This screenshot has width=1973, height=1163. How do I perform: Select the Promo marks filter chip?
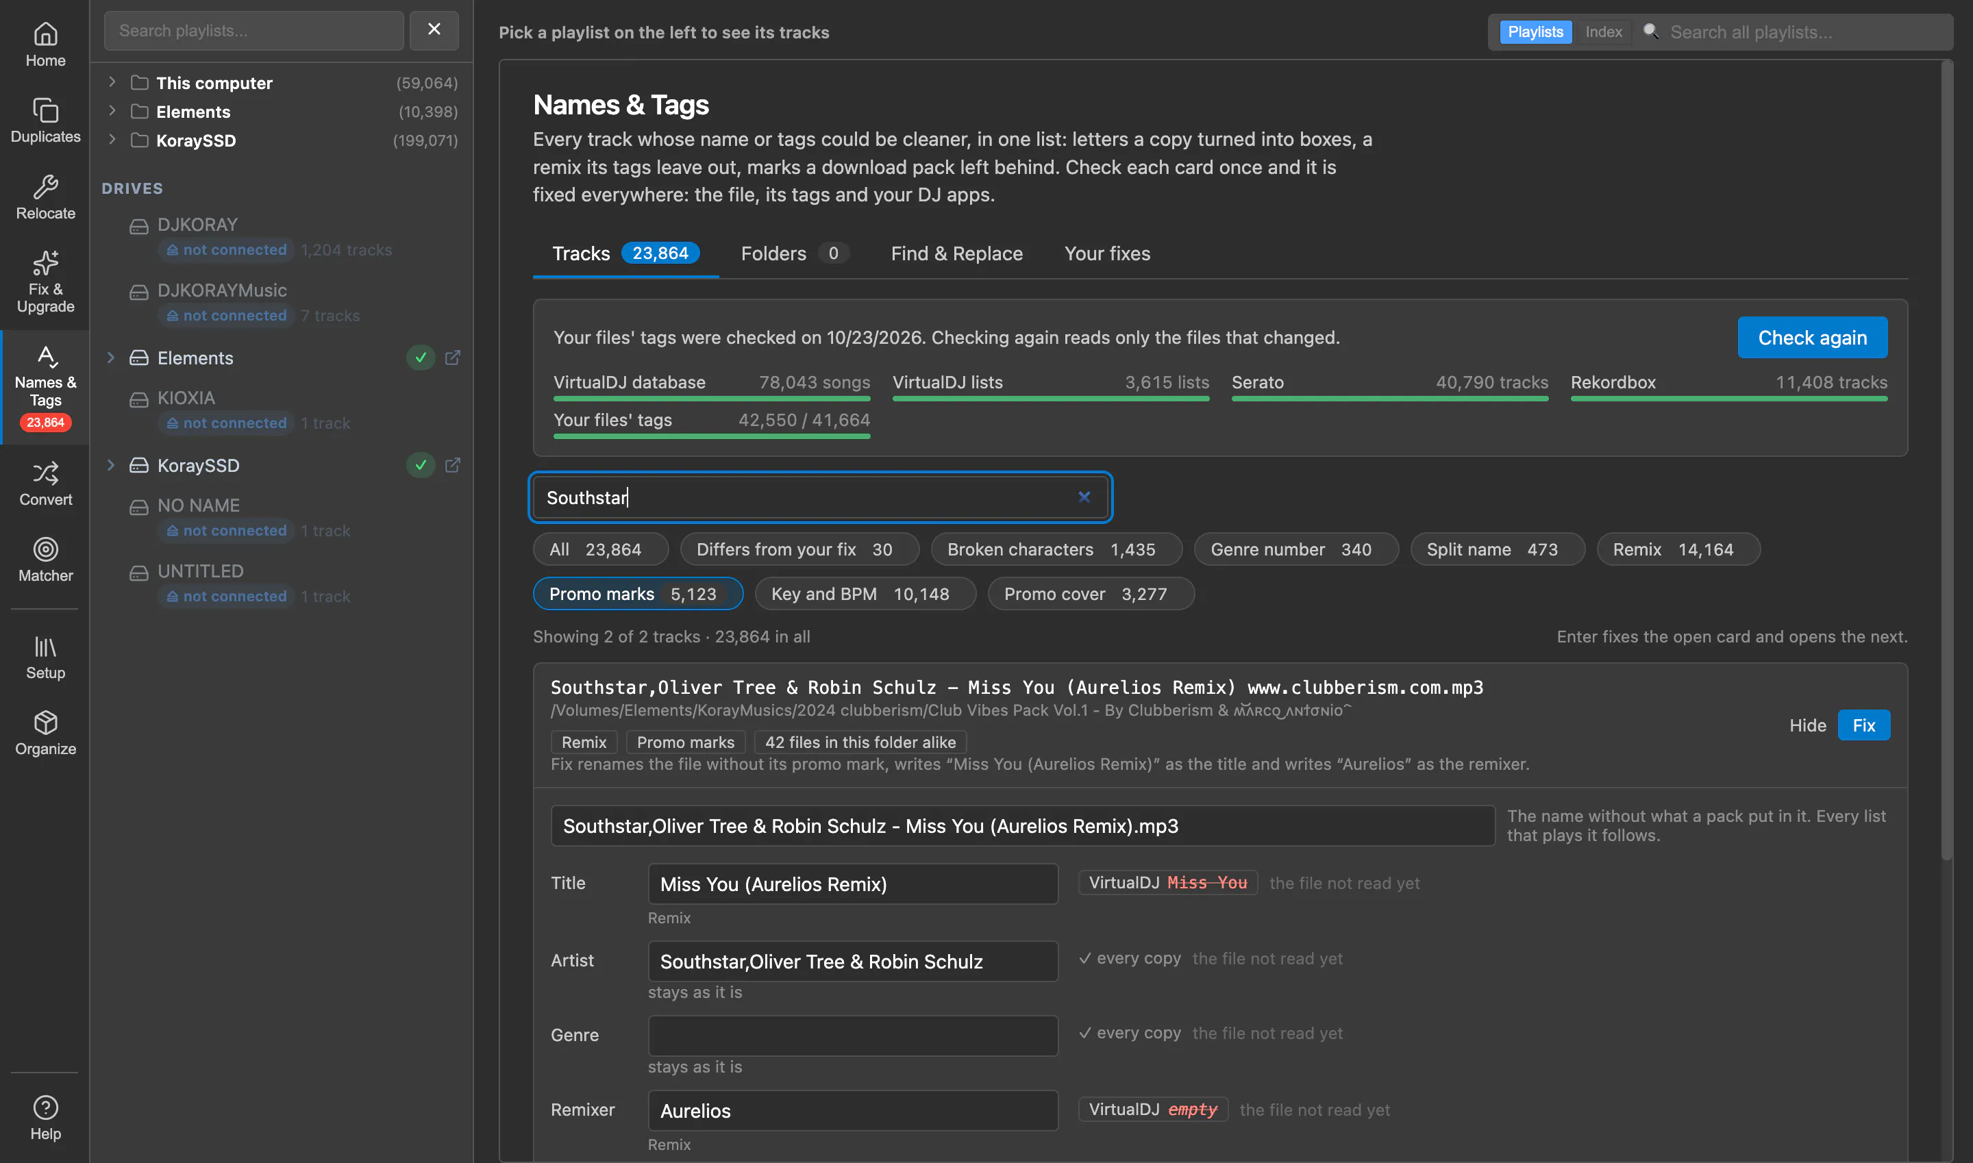click(638, 593)
